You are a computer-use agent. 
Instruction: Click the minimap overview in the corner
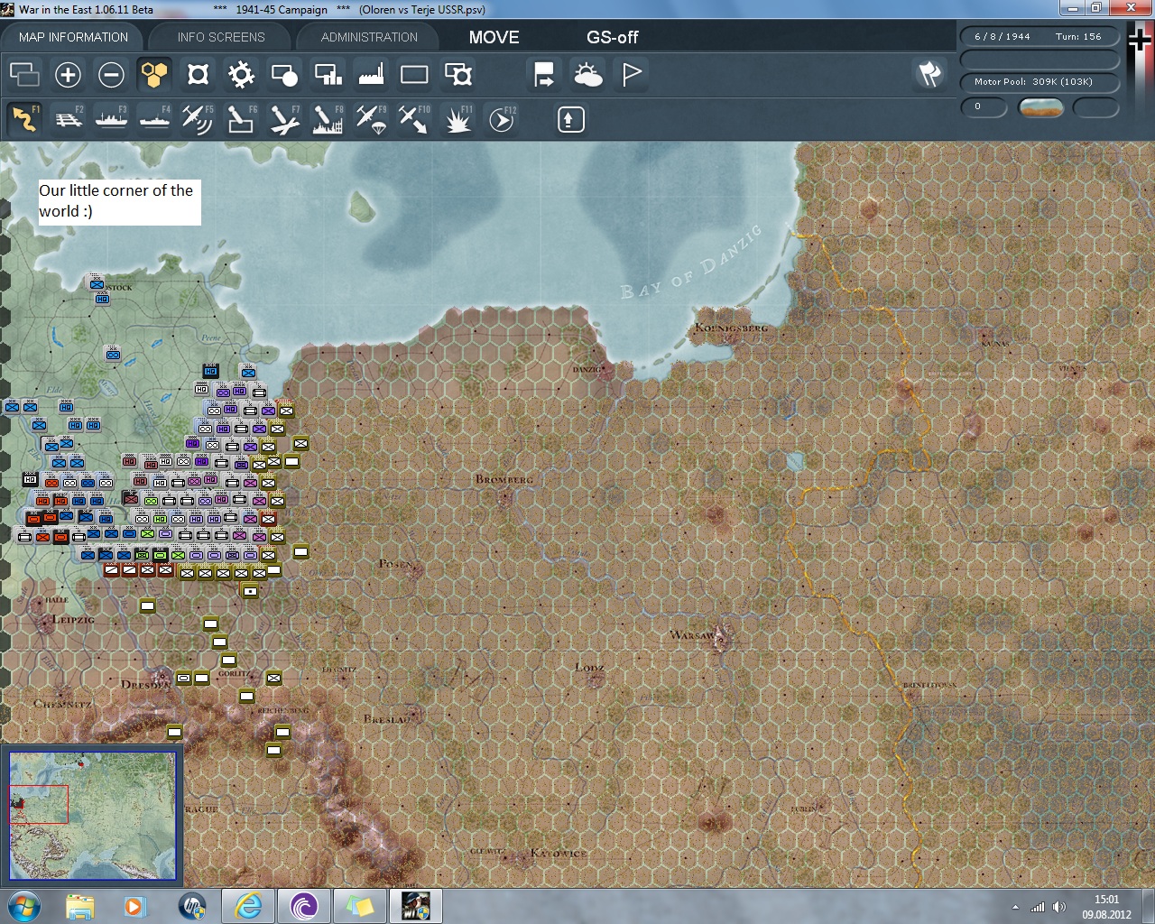coord(92,816)
